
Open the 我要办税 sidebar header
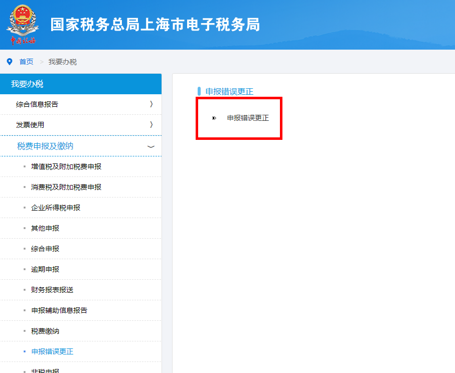point(80,84)
